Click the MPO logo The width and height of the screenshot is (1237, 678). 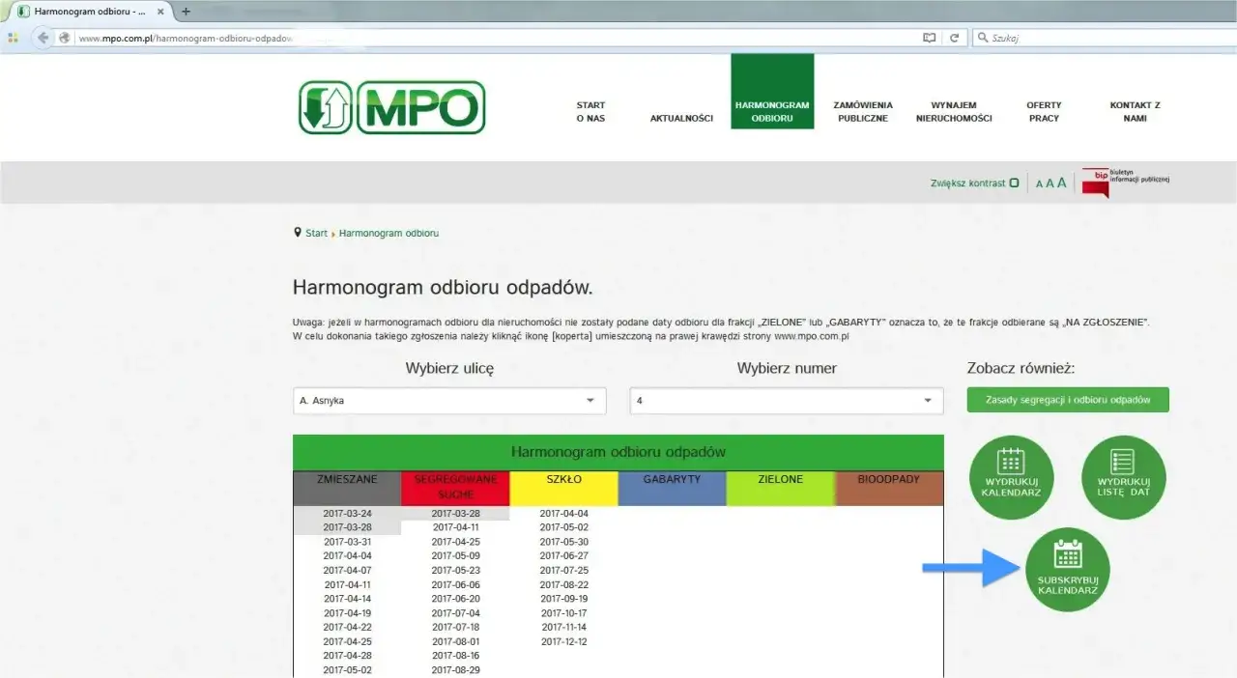(391, 107)
